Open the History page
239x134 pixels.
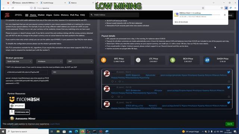[x=65, y=15]
